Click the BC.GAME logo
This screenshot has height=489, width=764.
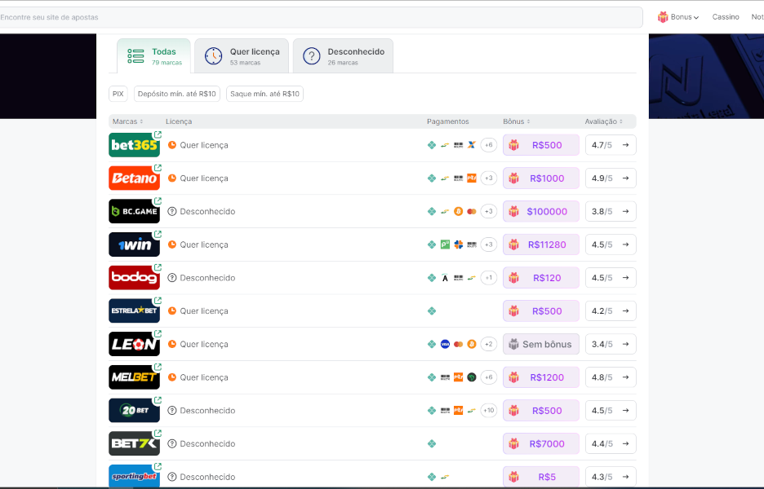click(134, 211)
